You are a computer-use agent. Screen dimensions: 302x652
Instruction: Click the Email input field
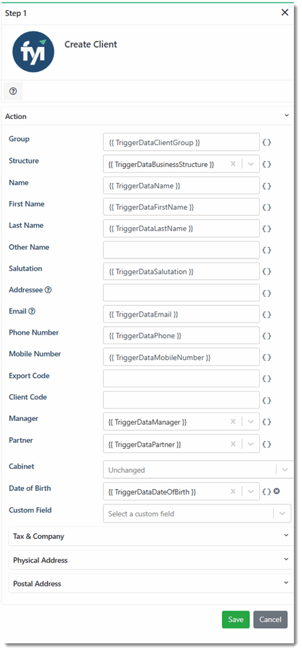click(x=181, y=315)
